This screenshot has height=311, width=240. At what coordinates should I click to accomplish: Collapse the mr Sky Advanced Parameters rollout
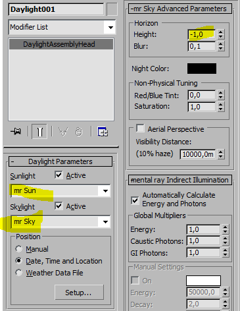[x=180, y=9]
